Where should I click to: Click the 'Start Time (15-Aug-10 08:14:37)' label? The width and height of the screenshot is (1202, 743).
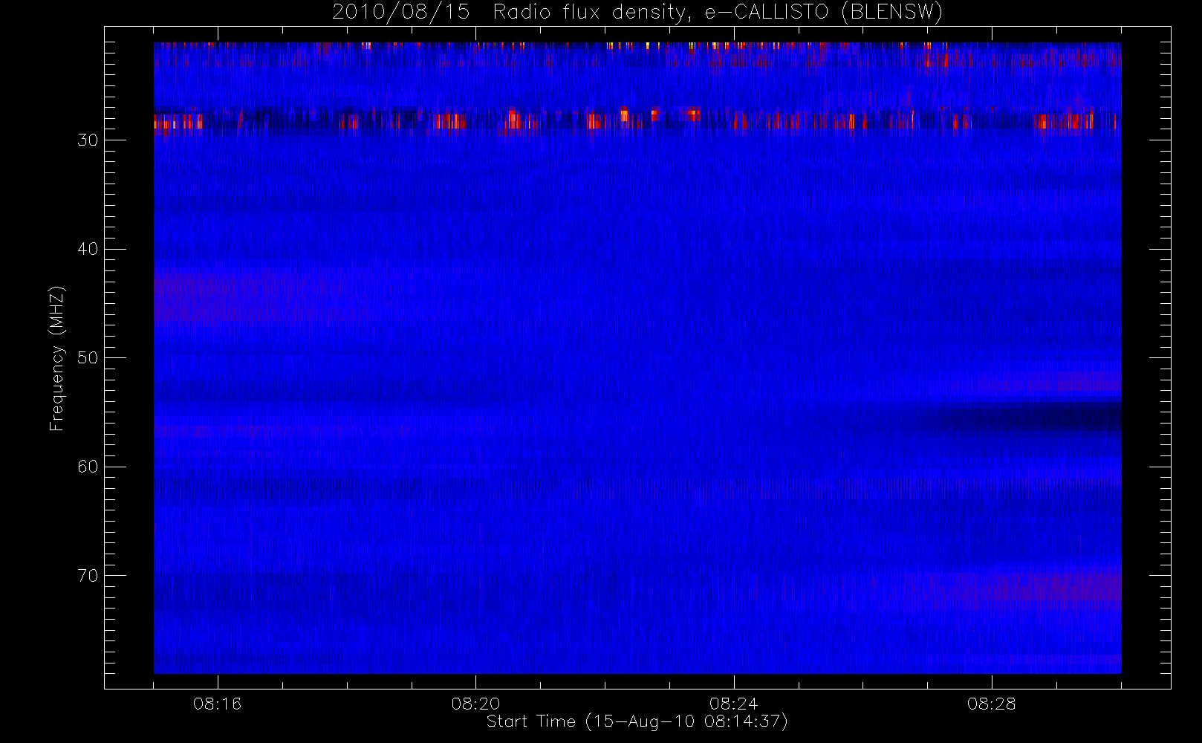[x=637, y=721]
